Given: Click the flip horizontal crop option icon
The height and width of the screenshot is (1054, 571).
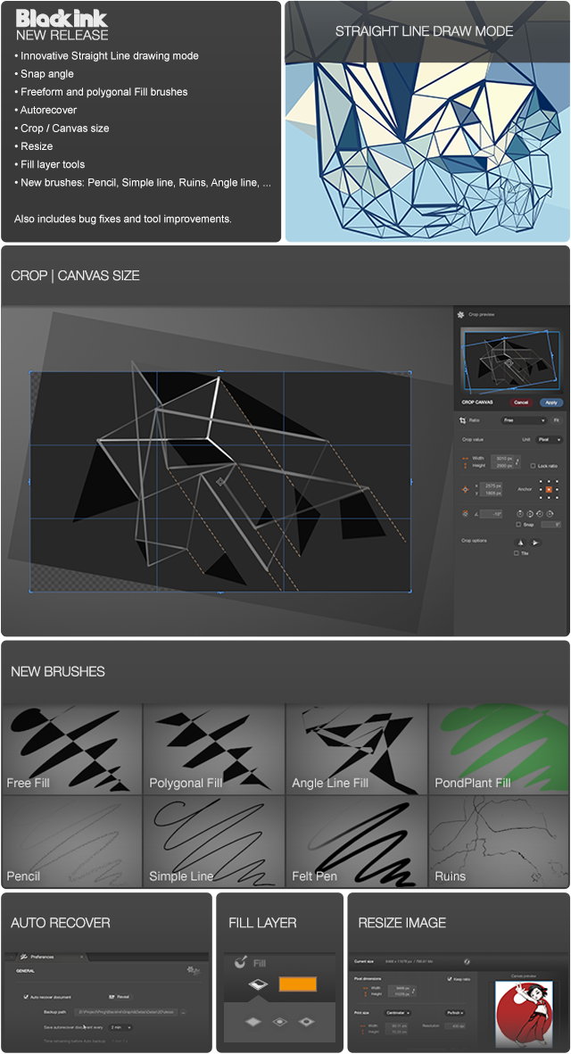Looking at the screenshot, I should 521,543.
